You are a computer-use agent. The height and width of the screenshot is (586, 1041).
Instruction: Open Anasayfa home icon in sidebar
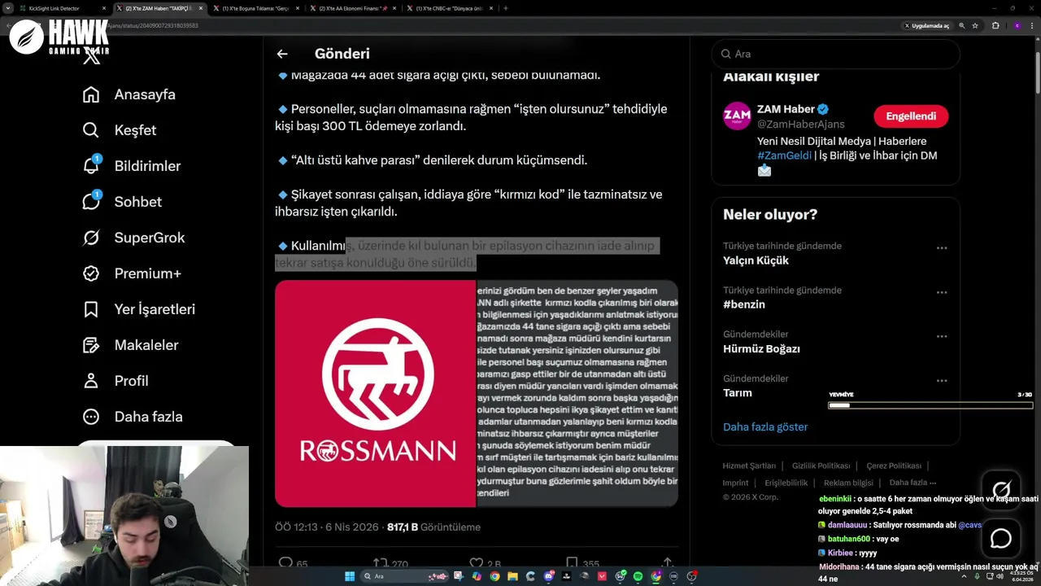point(91,94)
